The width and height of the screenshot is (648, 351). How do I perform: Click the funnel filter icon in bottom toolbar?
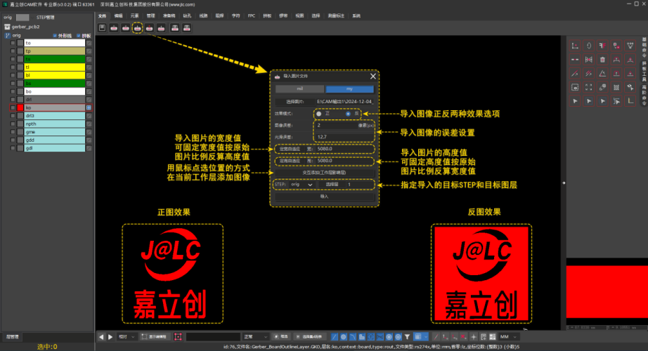coord(407,336)
